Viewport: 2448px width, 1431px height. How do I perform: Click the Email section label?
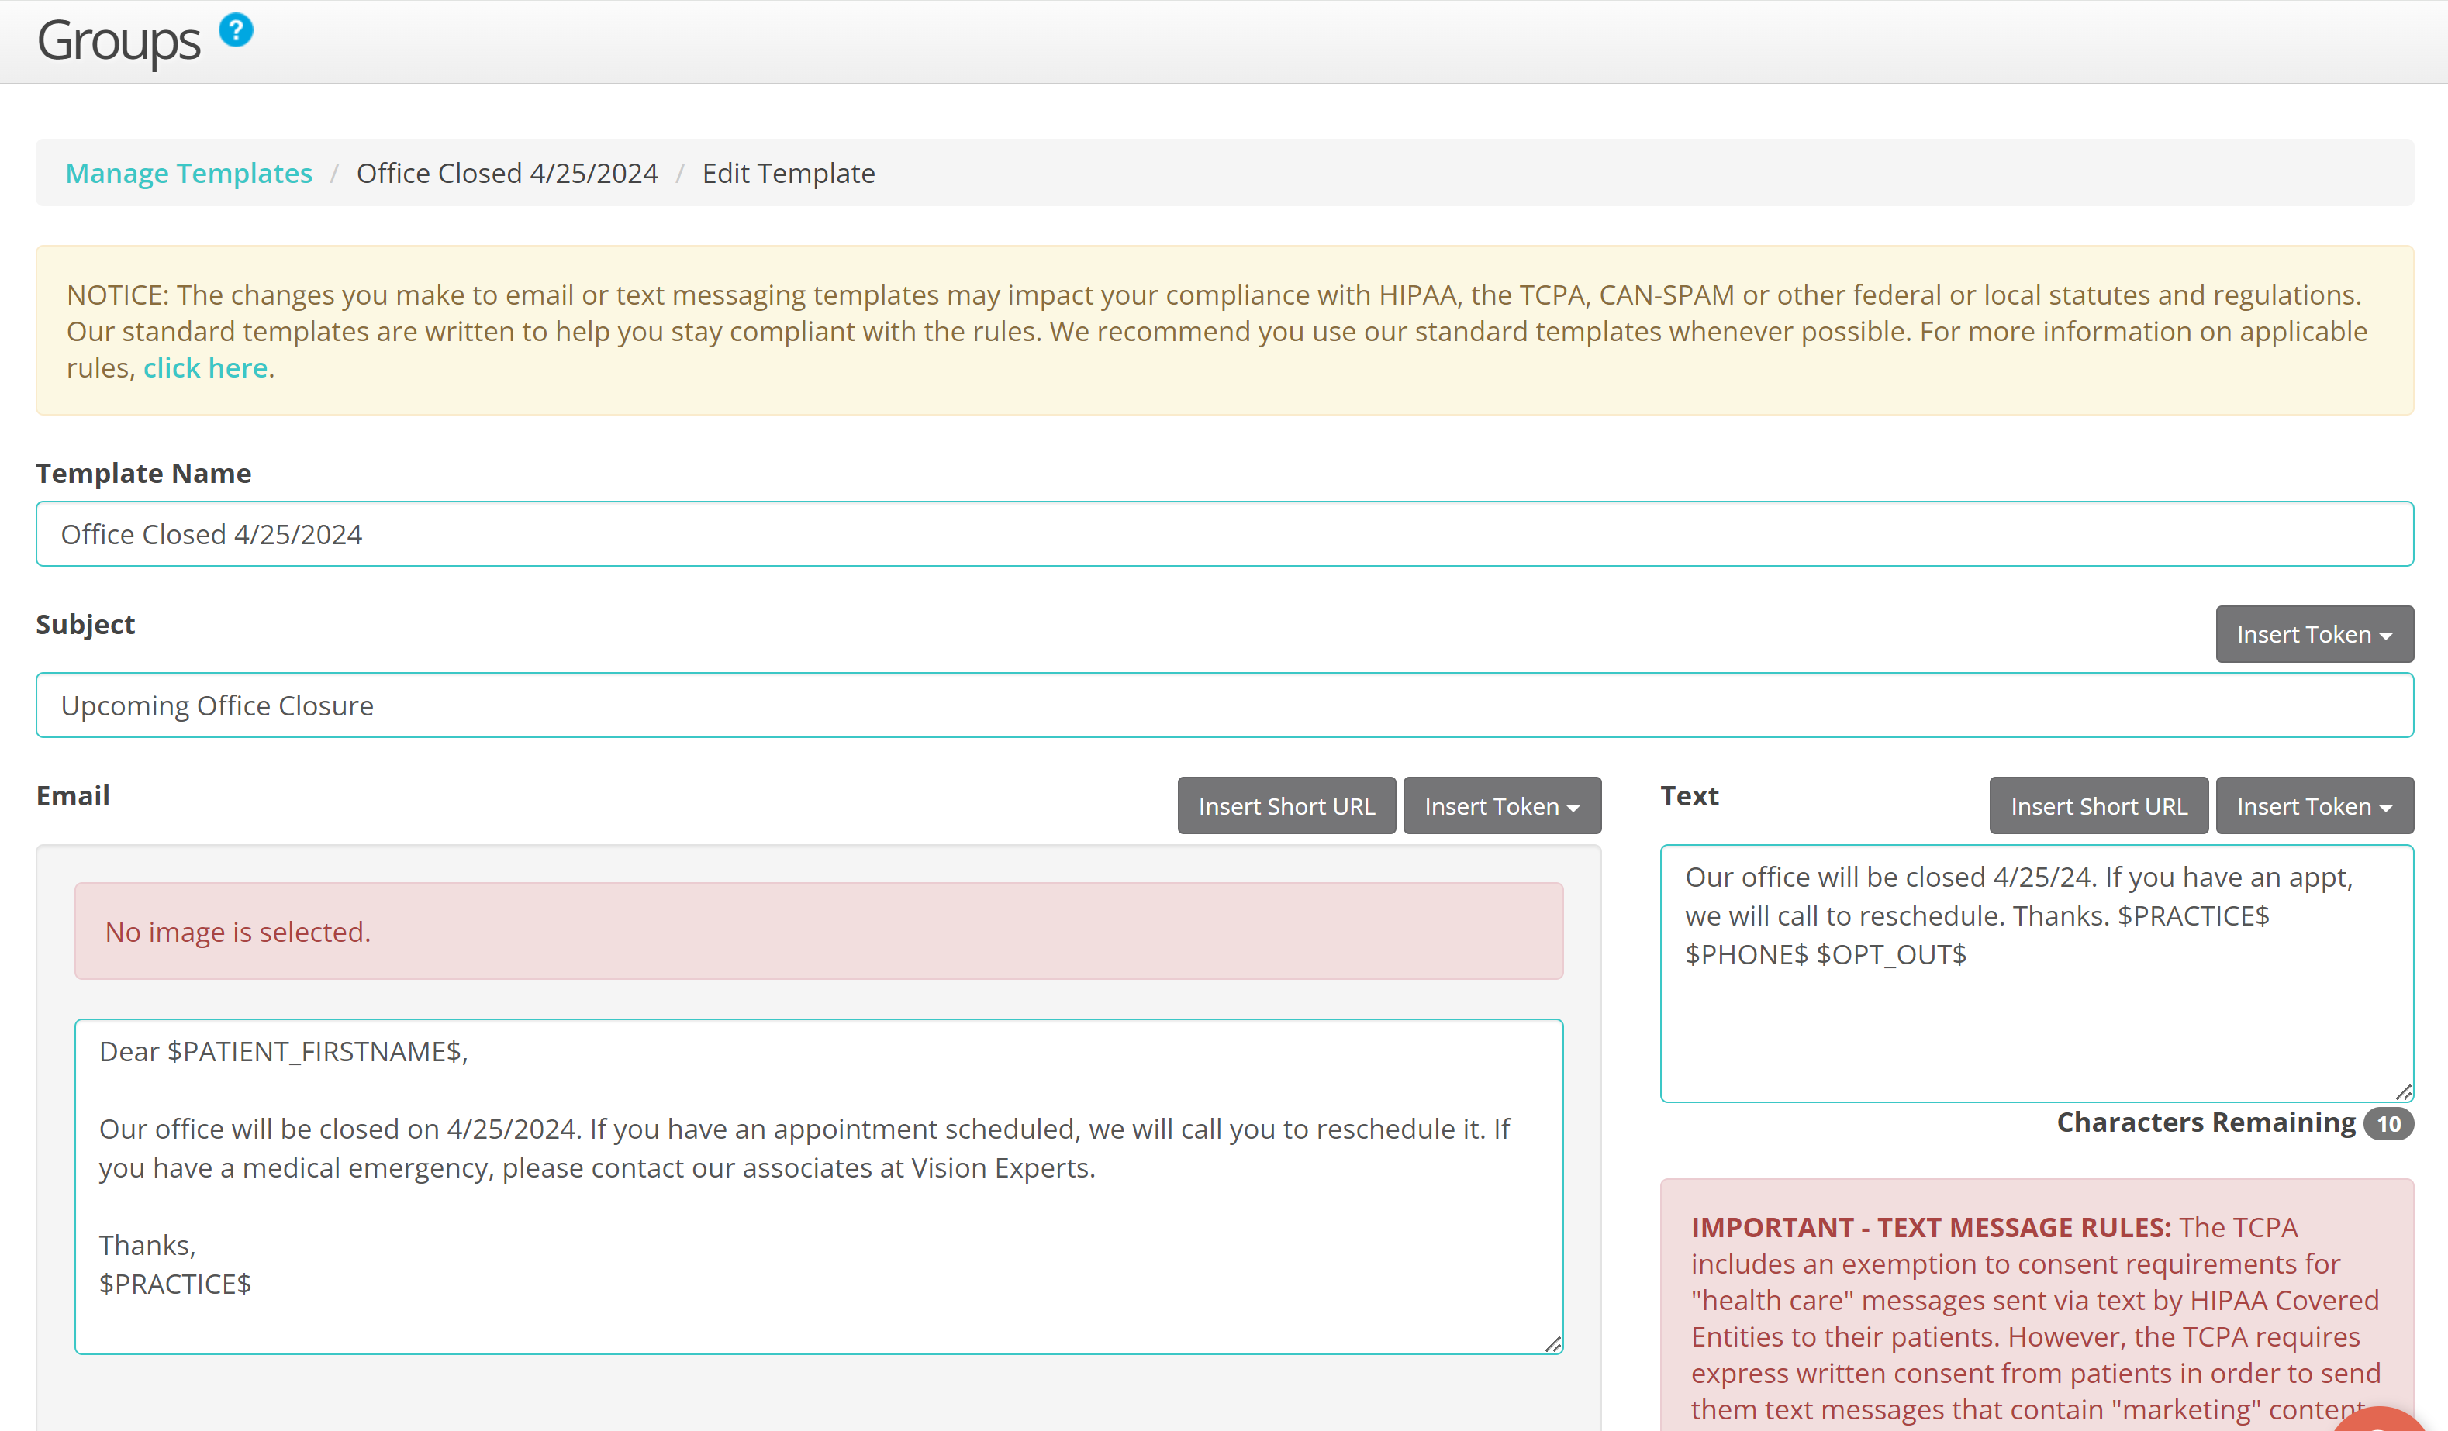(x=73, y=795)
